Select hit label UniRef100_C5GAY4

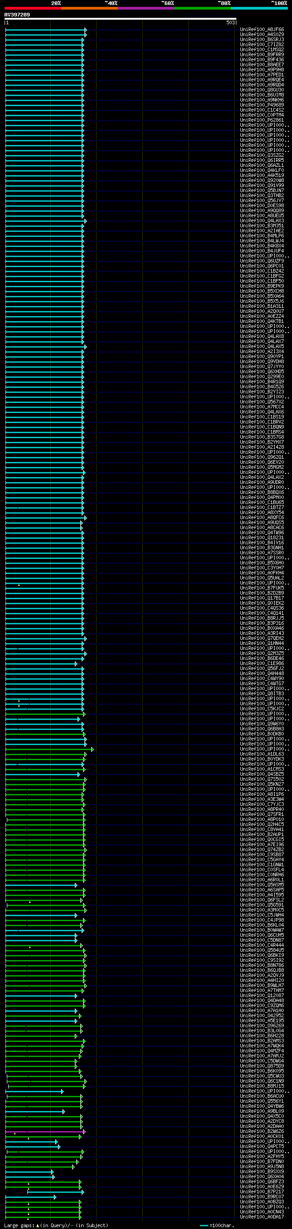coord(262,860)
